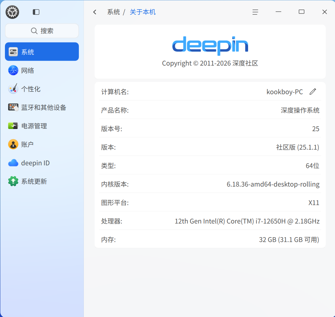
Task: Open 系统更新 page
Action: 42,181
